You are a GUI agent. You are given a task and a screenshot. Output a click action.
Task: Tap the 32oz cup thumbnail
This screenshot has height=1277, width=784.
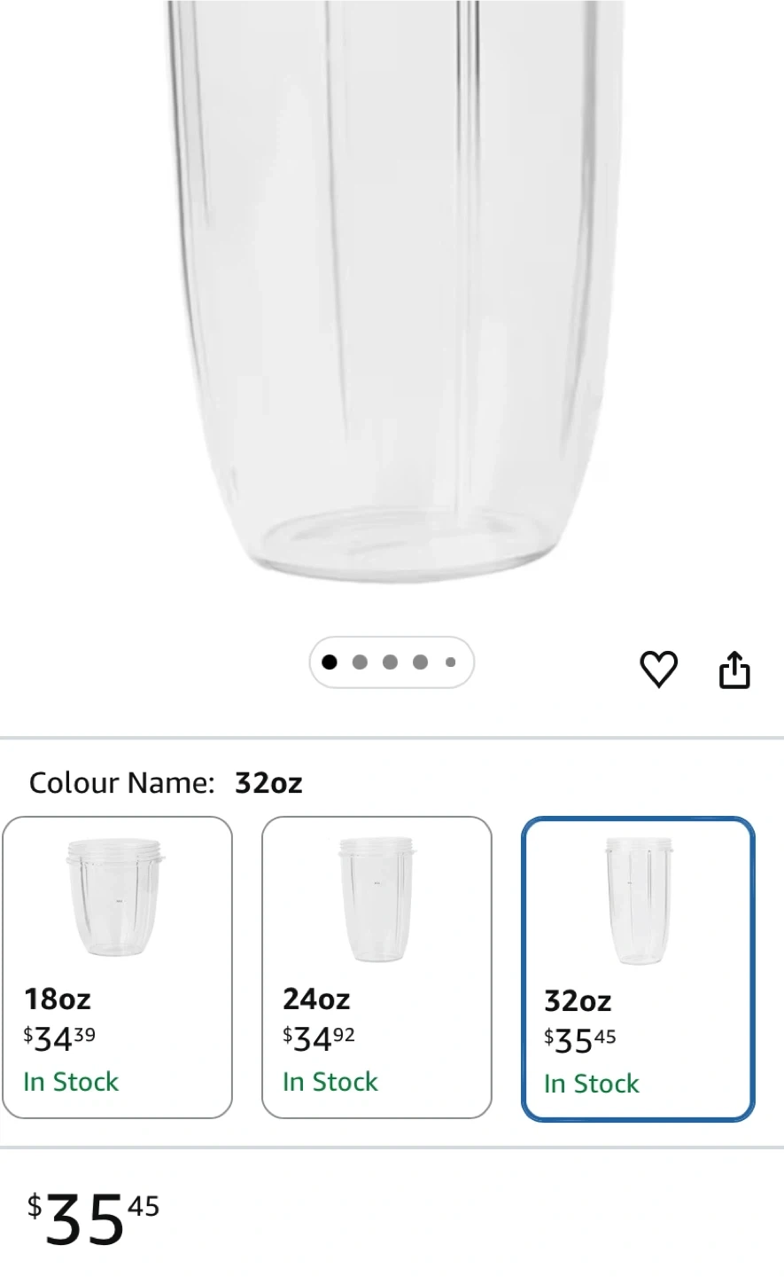click(638, 901)
